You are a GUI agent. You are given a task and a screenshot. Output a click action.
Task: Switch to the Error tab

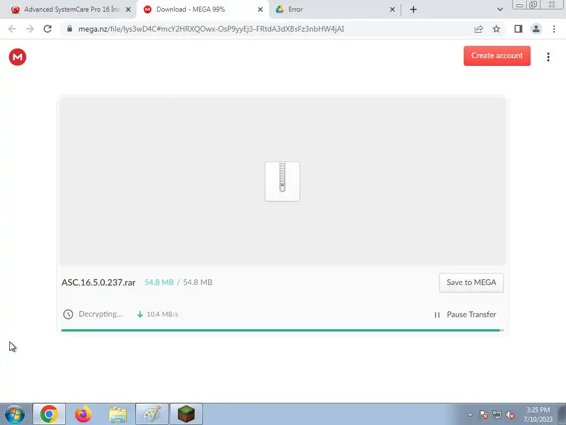(x=335, y=9)
